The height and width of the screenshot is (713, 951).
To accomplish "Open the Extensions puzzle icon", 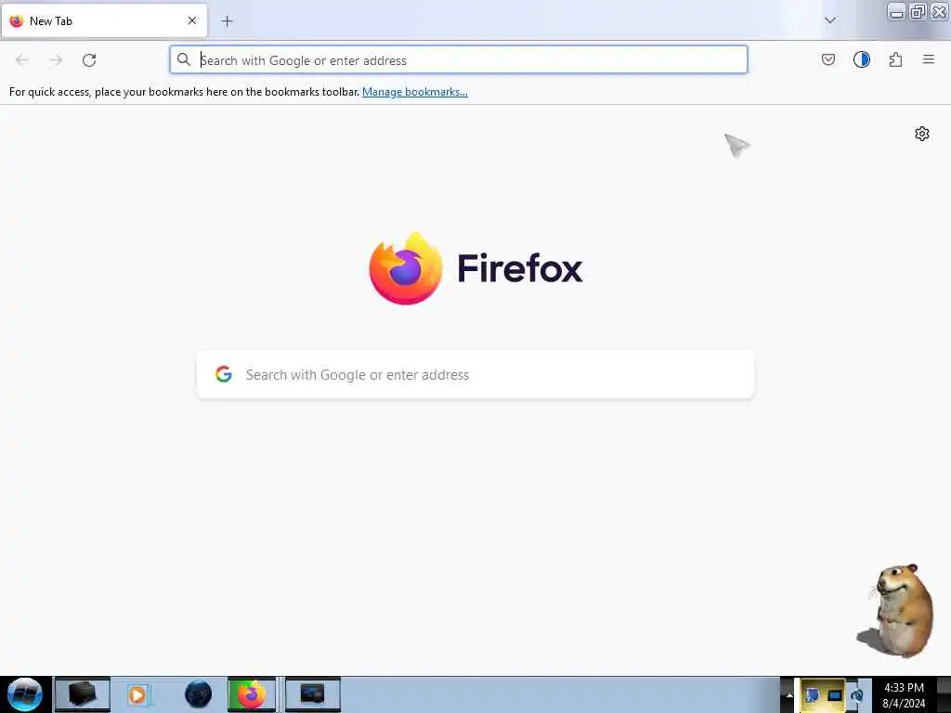I will [895, 59].
